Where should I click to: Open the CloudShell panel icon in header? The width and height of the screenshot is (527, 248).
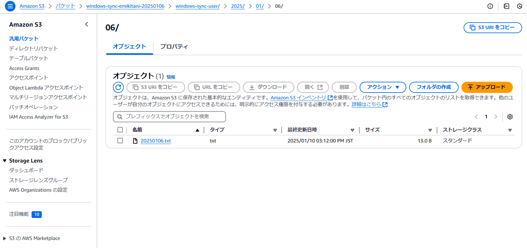(506, 6)
